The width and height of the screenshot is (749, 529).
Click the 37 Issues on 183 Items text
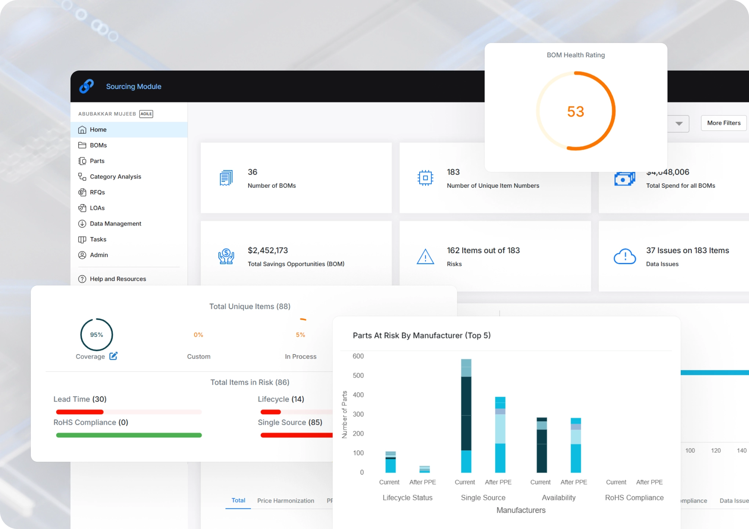point(687,251)
